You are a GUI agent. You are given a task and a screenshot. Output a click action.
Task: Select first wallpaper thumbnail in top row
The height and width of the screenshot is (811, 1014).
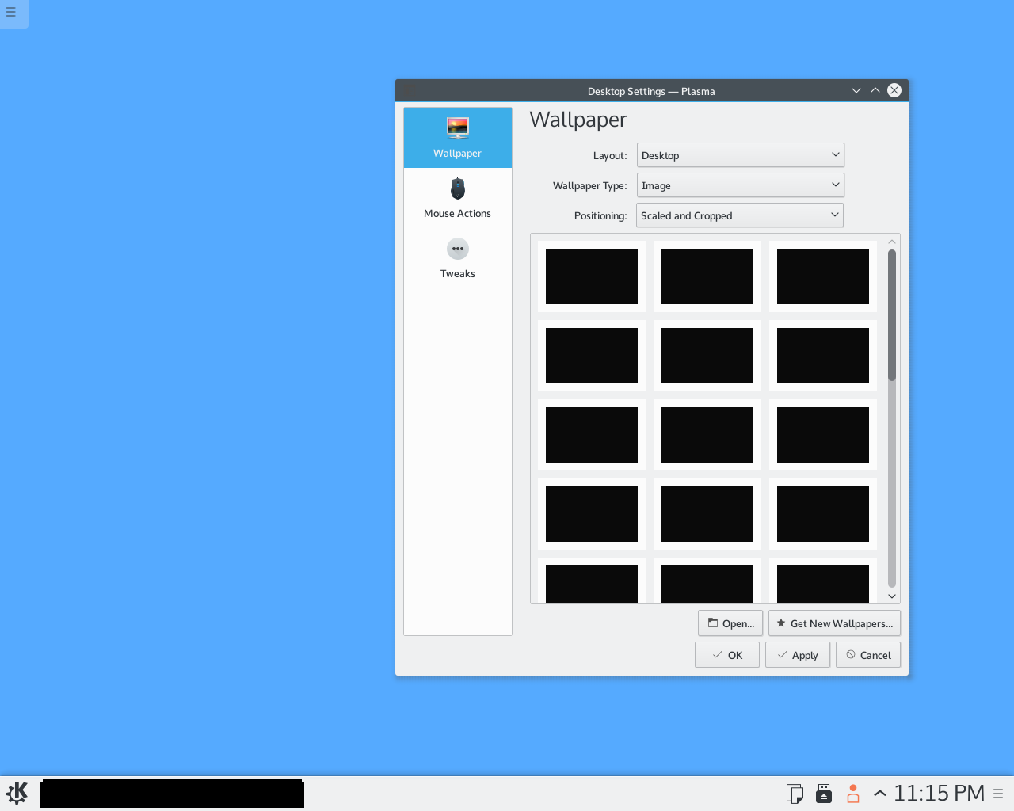592,276
